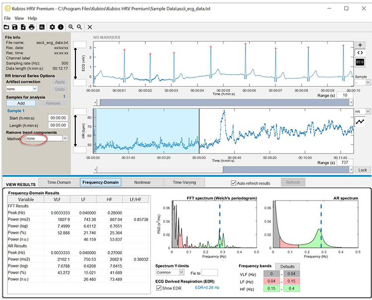
Task: Open the report sheet chart icon
Action: [x=42, y=27]
